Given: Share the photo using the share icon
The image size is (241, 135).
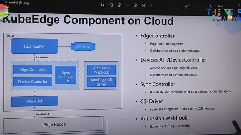Looking at the screenshot, I should click(143, 6).
